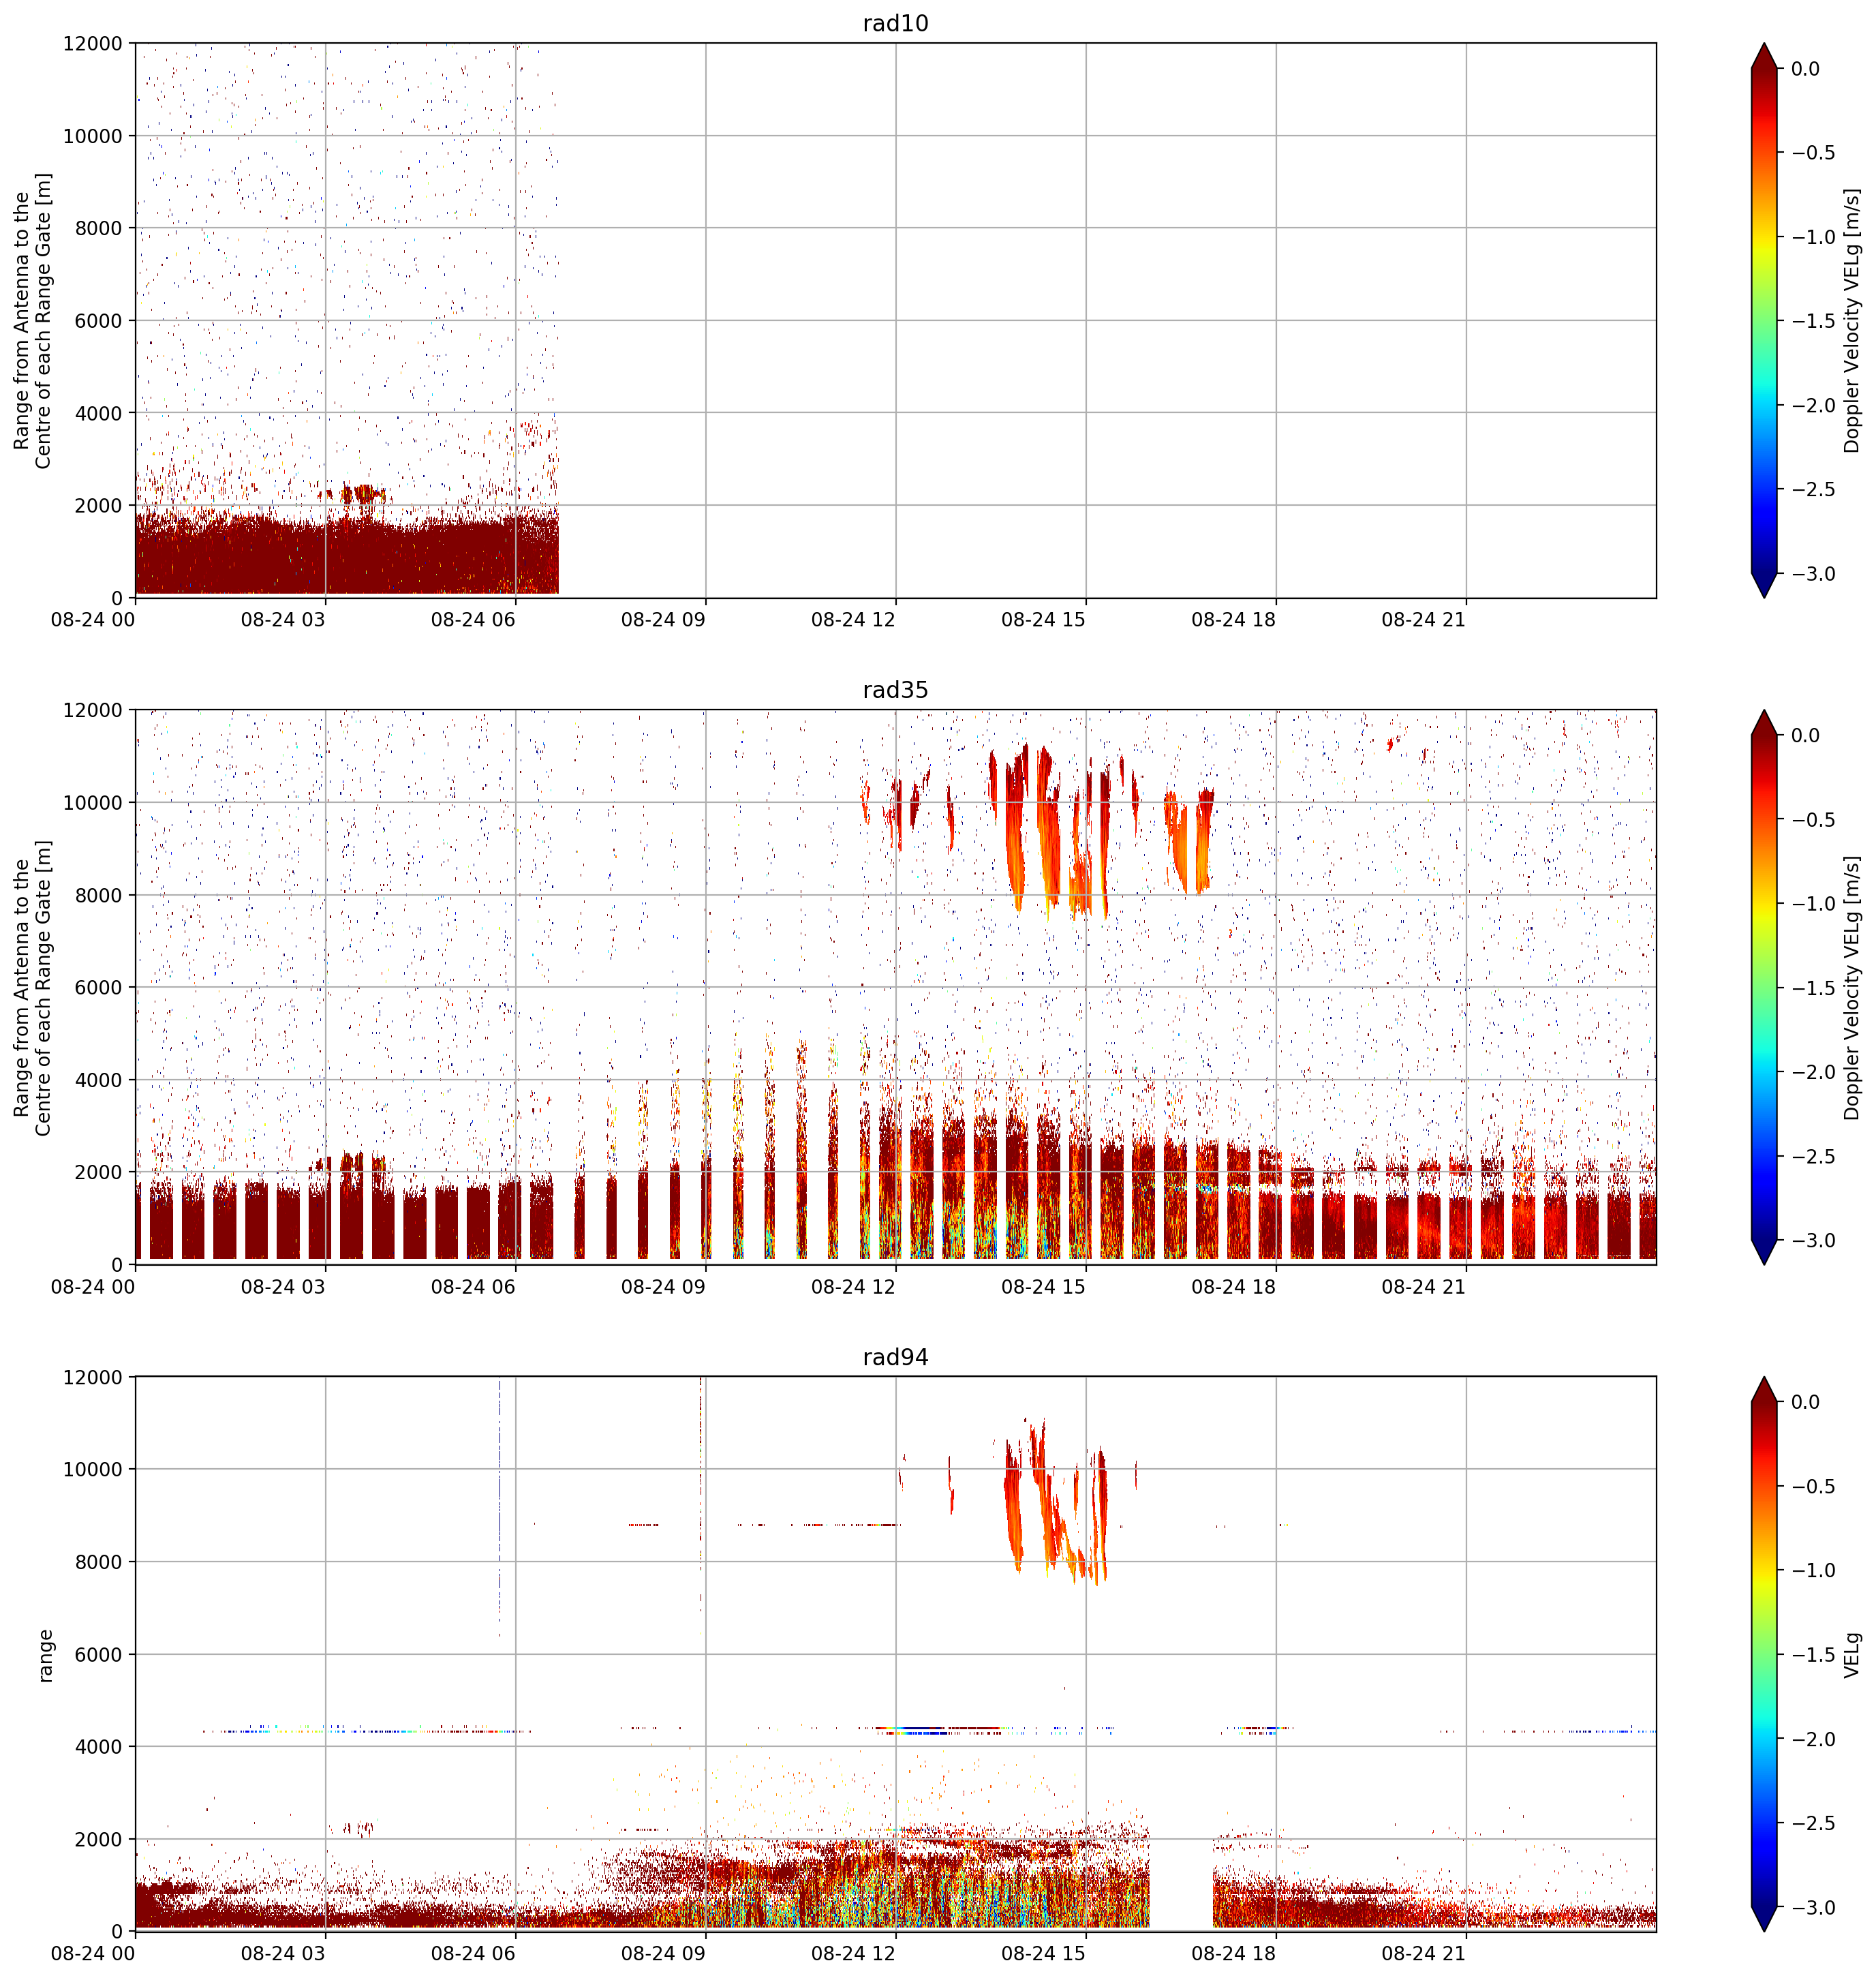Click the −2.5 label on the rad94 colorbar
This screenshot has height=1978, width=1876.
1813,1823
